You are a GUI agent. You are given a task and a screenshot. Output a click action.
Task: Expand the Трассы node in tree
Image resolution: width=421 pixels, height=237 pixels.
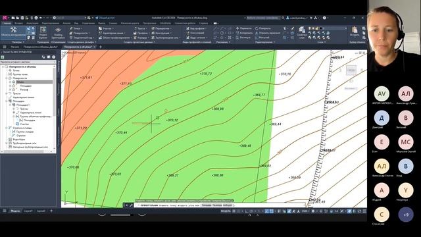tap(7, 93)
